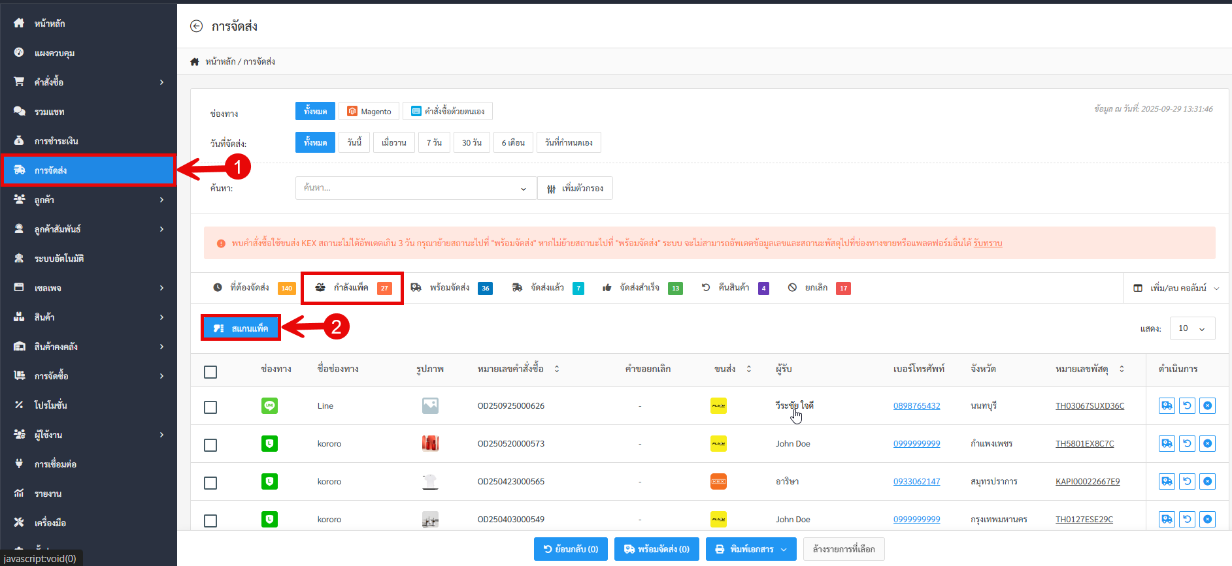
Task: Click the cancel icon for order OD250423000565
Action: (x=1207, y=482)
